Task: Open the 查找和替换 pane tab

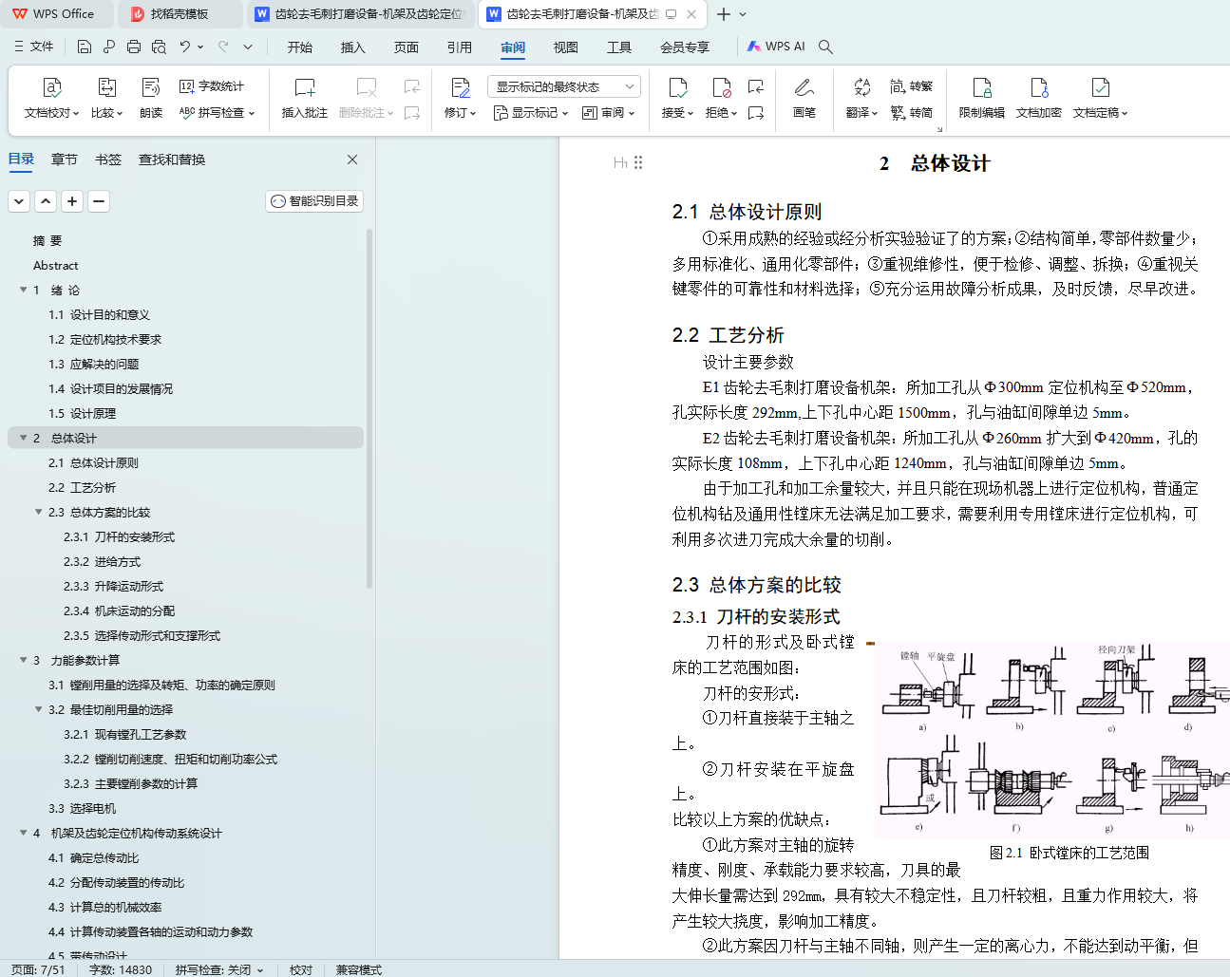Action: point(172,160)
